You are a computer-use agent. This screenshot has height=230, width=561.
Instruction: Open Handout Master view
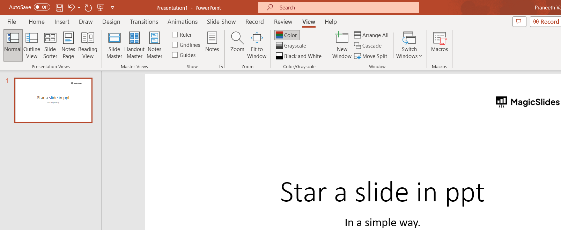pyautogui.click(x=134, y=45)
